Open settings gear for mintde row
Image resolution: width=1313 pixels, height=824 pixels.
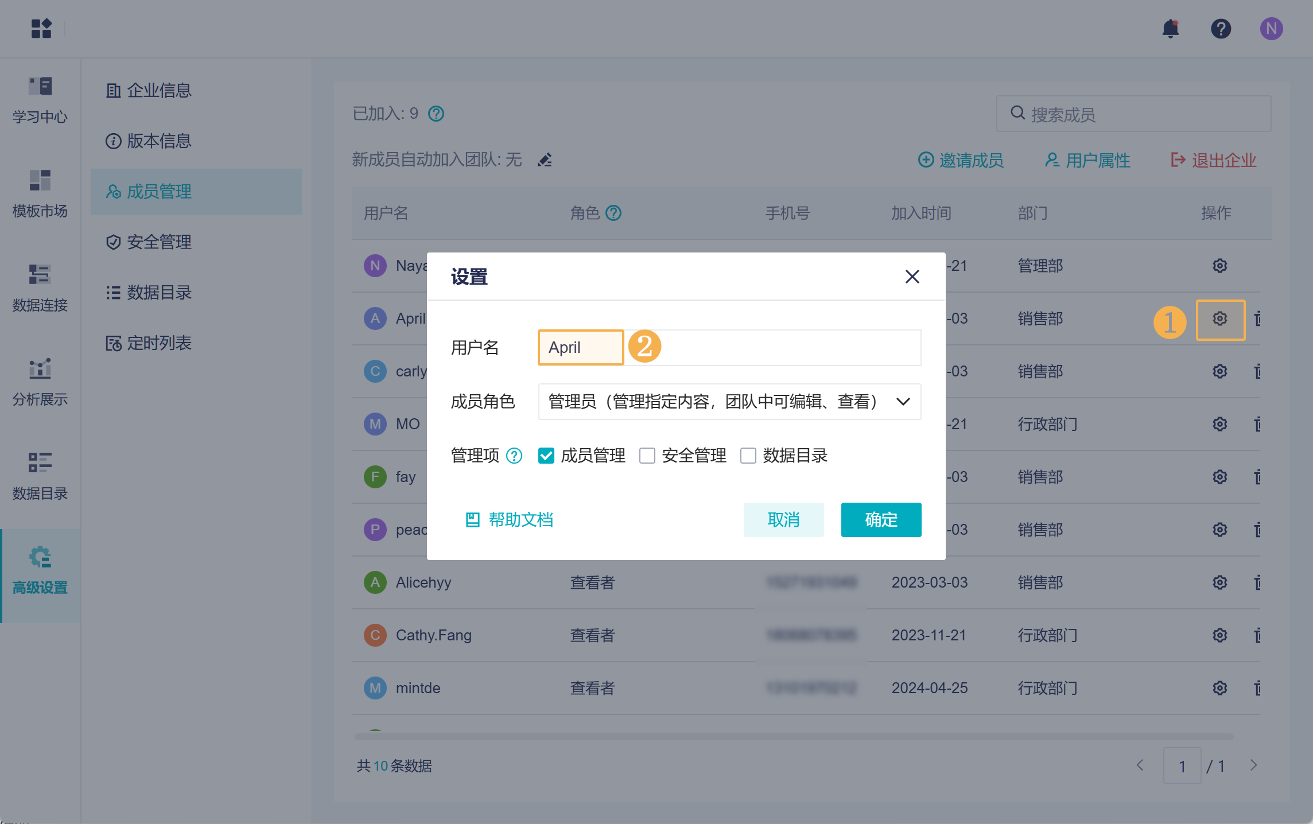tap(1219, 687)
